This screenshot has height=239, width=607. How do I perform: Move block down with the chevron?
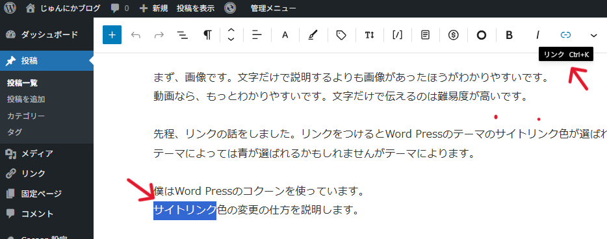coord(231,40)
